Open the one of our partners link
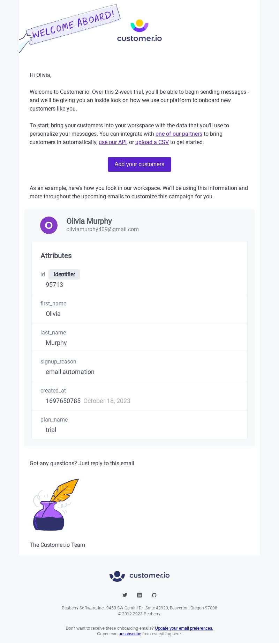279x643 pixels. (x=179, y=134)
